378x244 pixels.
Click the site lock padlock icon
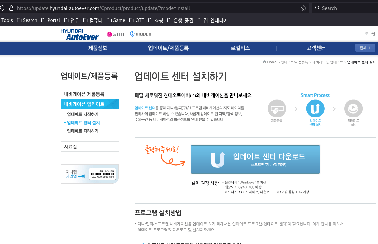(11, 8)
